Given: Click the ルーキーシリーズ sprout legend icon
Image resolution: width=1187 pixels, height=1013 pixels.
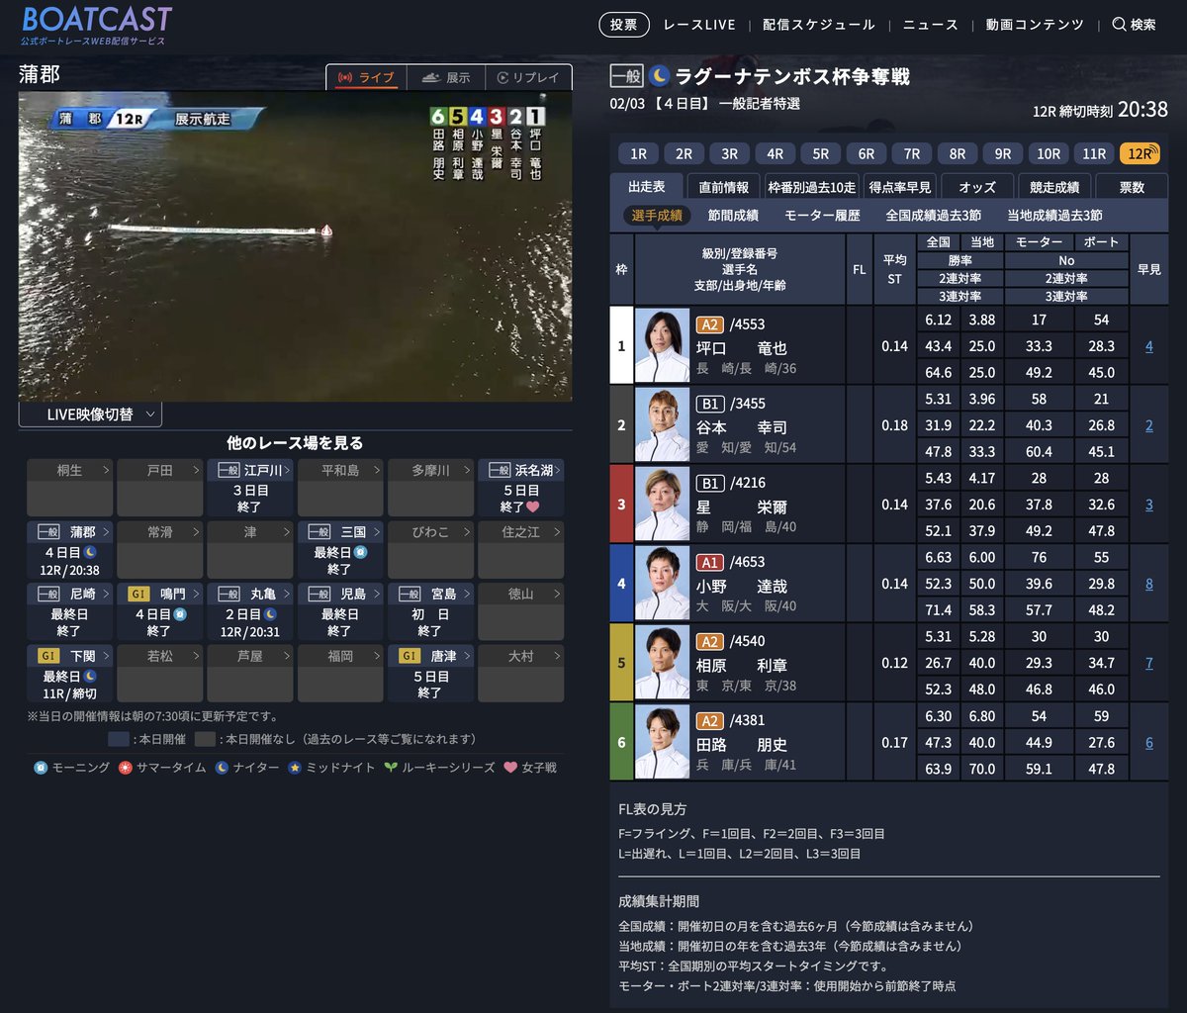Looking at the screenshot, I should coord(391,768).
